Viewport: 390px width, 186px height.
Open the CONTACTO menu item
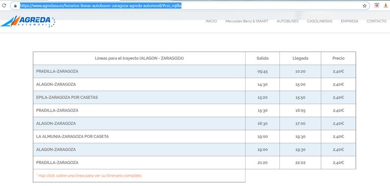point(376,21)
